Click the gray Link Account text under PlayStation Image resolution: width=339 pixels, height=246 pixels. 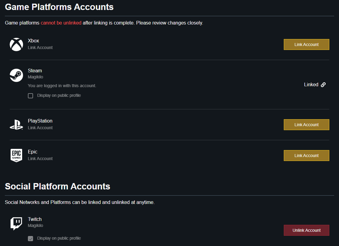40,128
